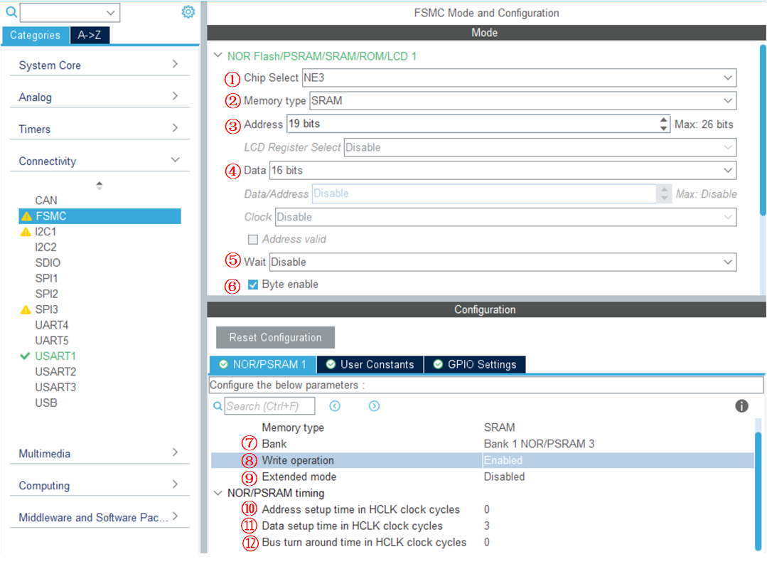Collapse the NOR/PSRAM timing section
767x574 pixels.
click(x=218, y=493)
